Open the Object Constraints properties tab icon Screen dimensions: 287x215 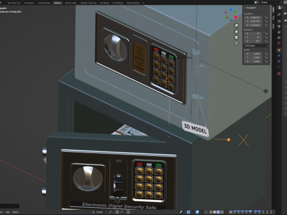tap(279, 61)
